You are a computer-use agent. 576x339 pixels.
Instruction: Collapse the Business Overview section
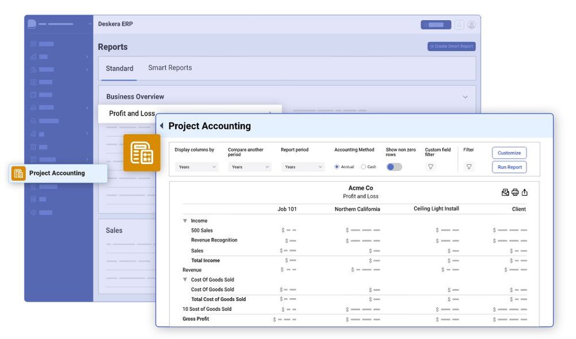[x=465, y=97]
